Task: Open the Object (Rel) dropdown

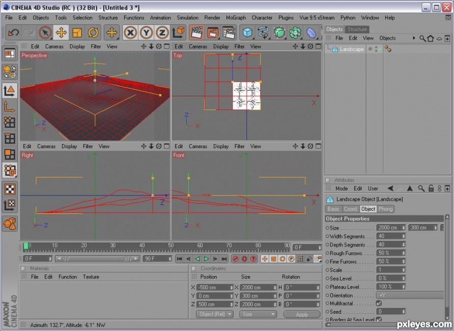Action: tap(215, 314)
